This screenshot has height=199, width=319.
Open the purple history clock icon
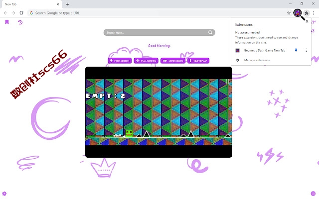click(x=20, y=22)
